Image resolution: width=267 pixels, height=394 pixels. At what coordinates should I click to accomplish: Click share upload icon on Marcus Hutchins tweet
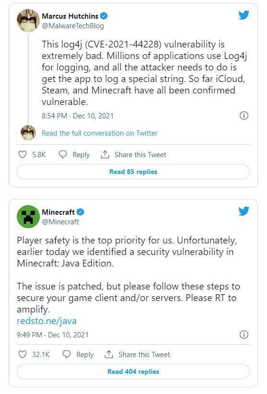[x=105, y=154]
